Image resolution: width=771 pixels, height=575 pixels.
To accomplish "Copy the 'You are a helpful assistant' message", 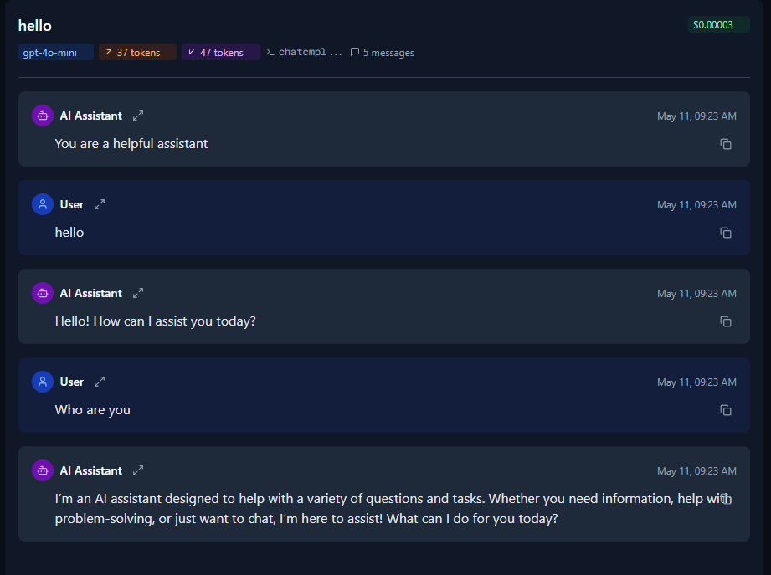I will pyautogui.click(x=726, y=144).
